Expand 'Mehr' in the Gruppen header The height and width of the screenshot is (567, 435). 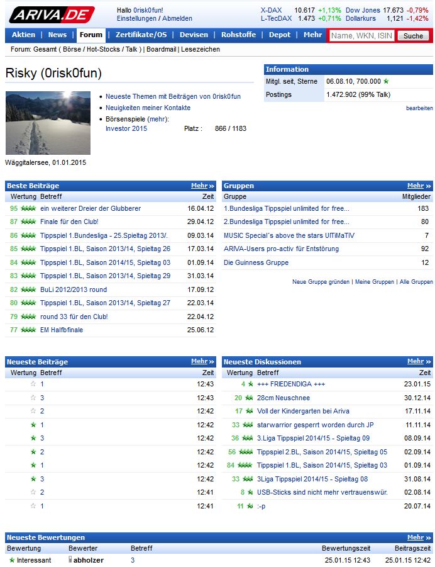419,186
